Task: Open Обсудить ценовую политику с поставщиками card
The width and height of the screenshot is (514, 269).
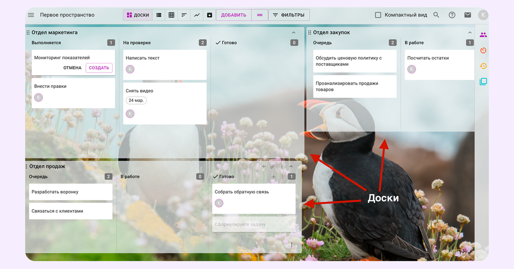Action: 355,61
